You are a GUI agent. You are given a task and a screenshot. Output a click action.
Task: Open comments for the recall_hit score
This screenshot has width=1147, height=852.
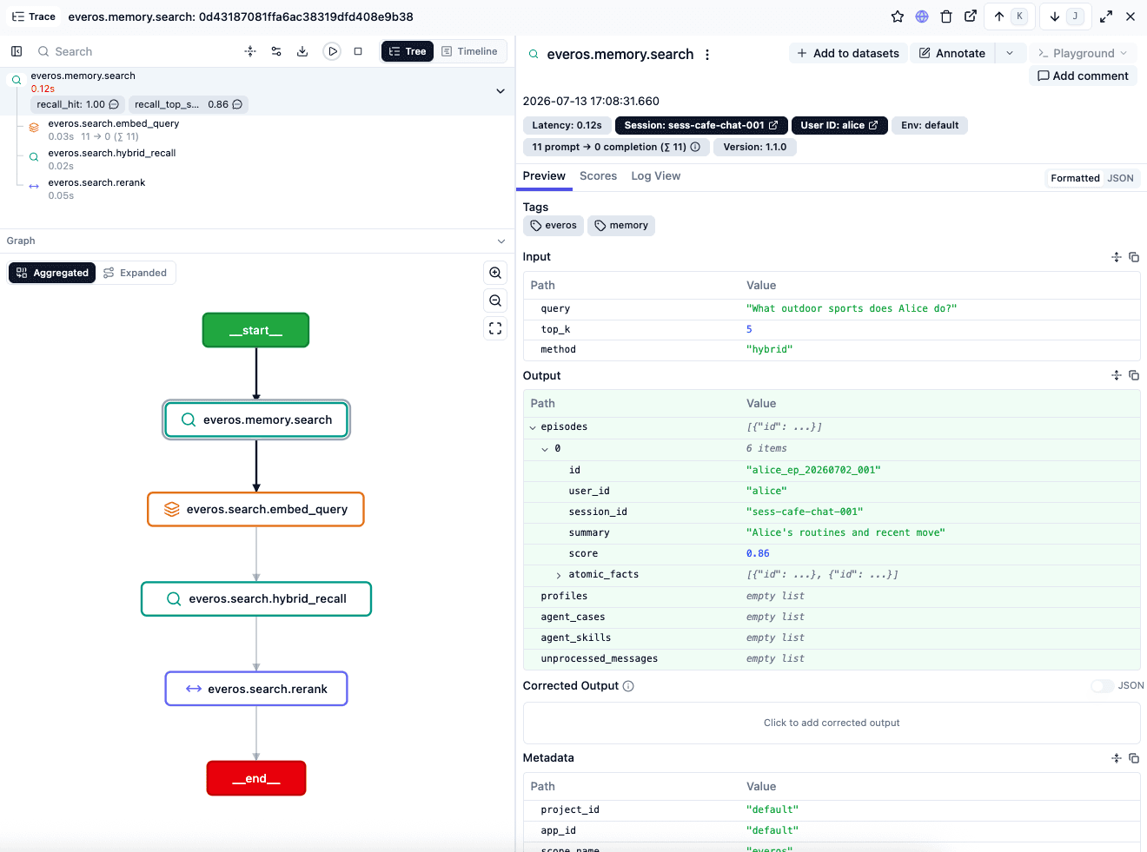114,104
